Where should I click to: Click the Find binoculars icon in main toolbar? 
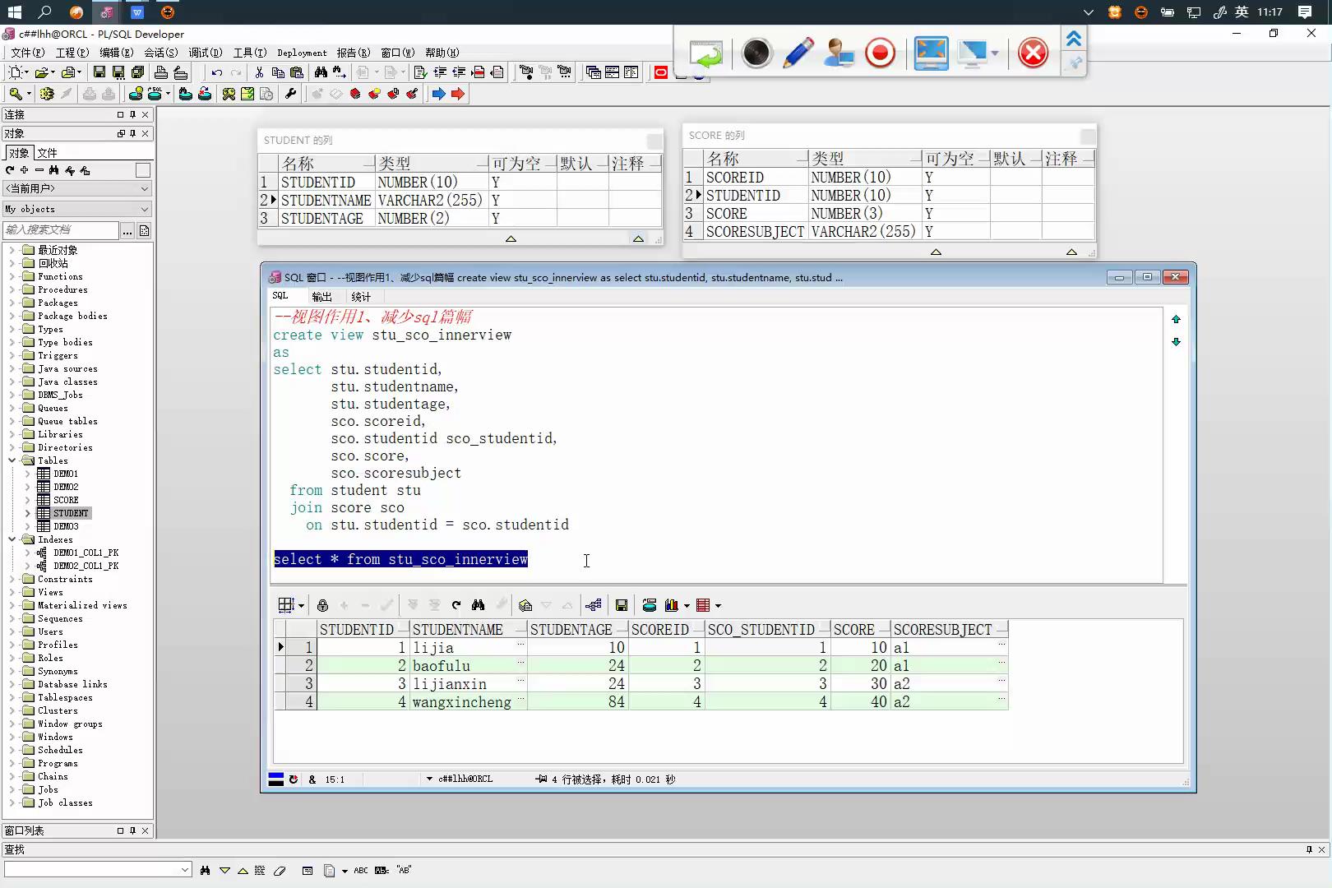321,72
